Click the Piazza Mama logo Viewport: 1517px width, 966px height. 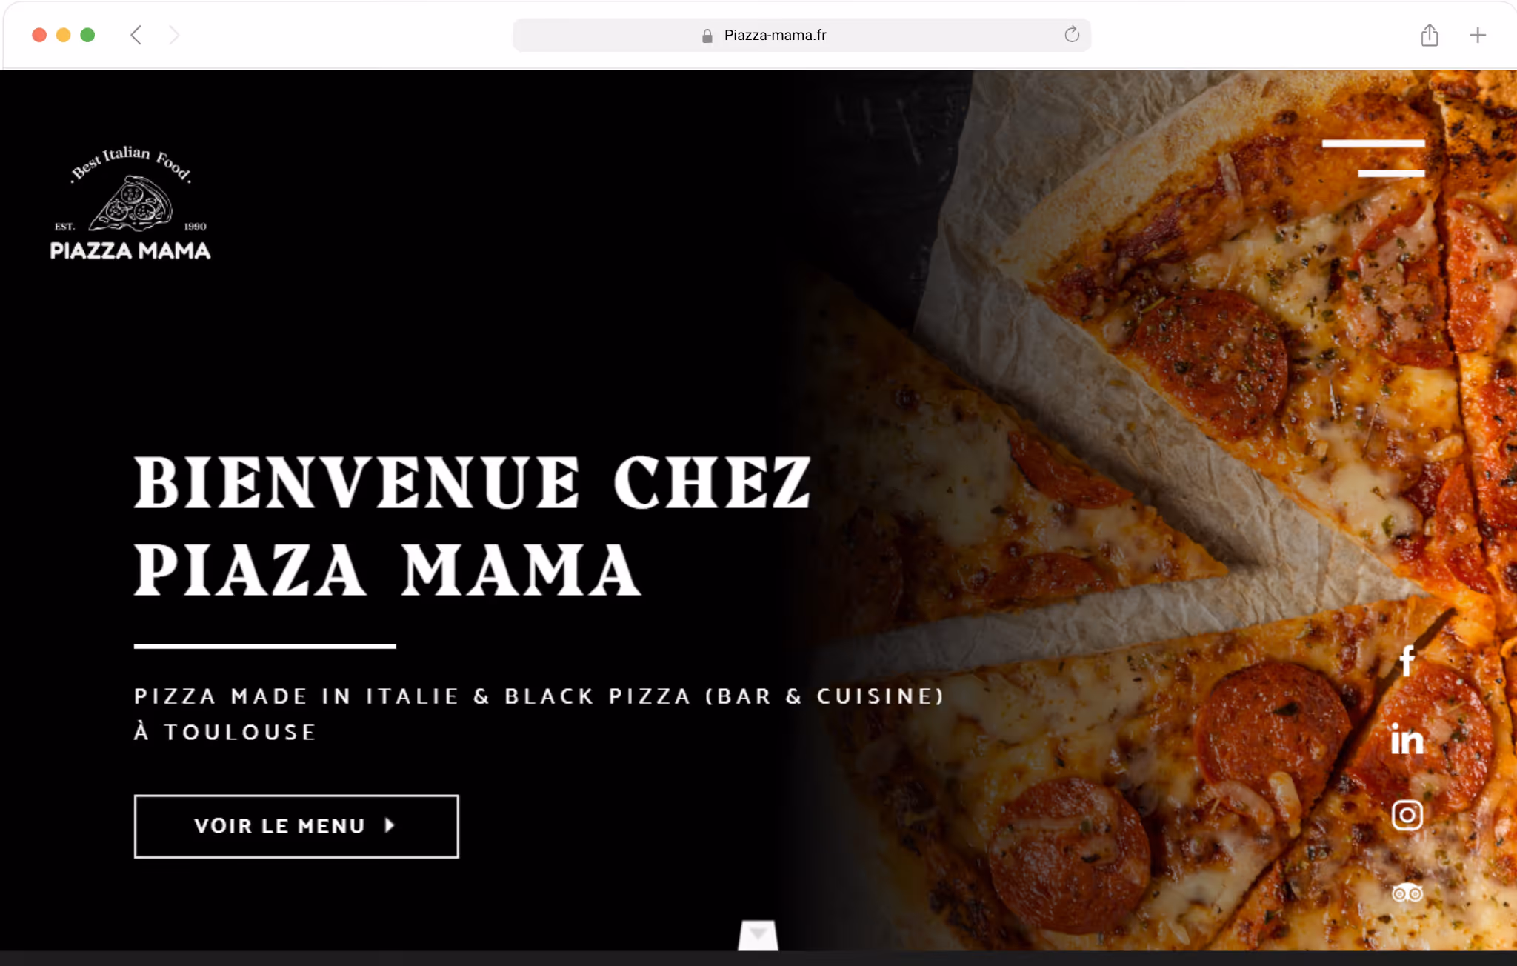pos(130,203)
